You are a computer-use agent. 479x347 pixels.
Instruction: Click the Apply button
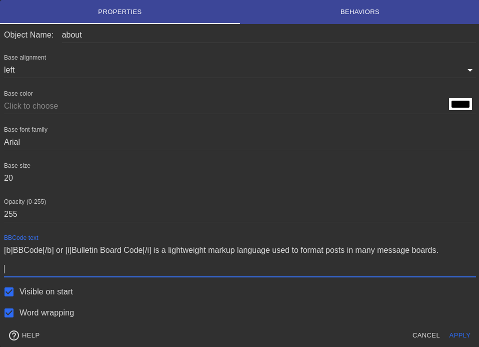click(459, 335)
